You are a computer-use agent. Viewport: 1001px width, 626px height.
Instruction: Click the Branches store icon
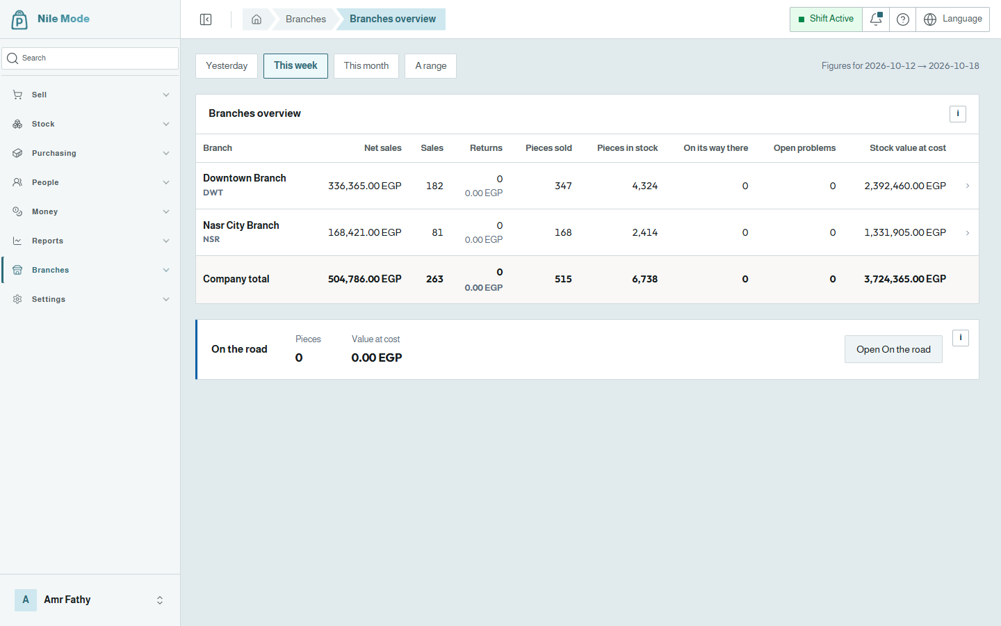click(x=17, y=270)
